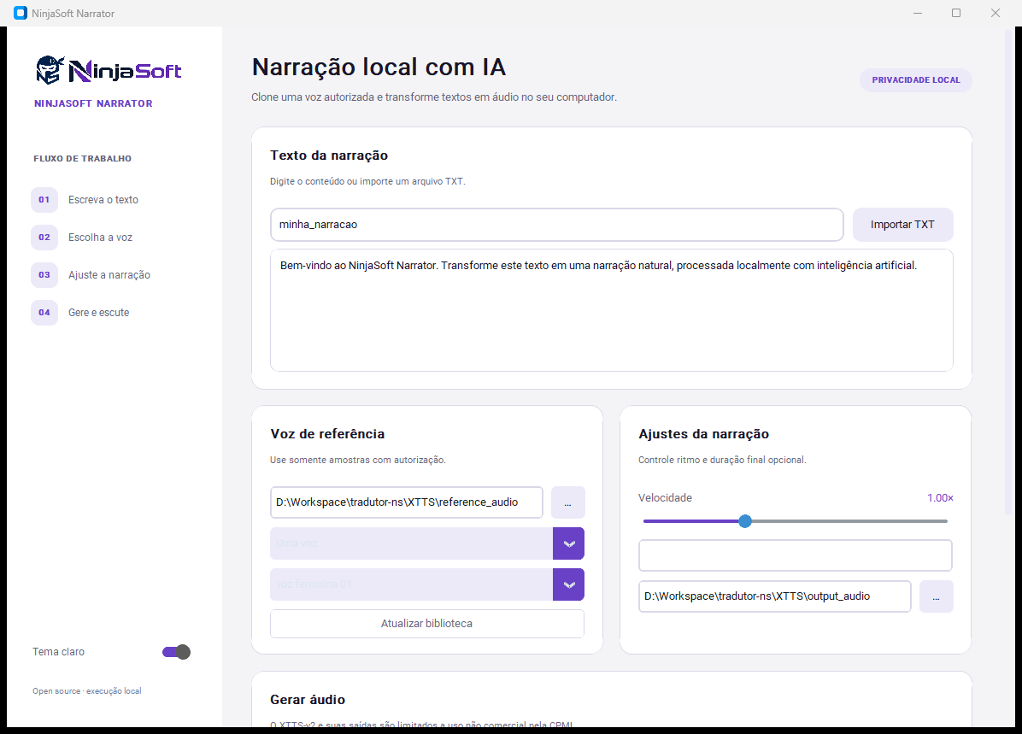Click the reference_audio path field
The image size is (1022, 734).
click(x=407, y=502)
